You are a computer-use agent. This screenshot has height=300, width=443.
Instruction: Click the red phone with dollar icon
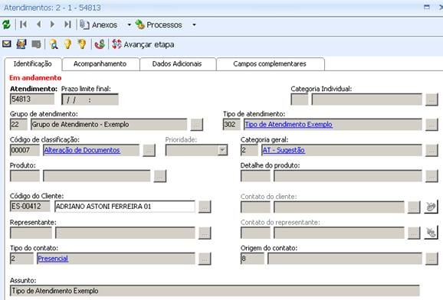pyautogui.click(x=100, y=44)
